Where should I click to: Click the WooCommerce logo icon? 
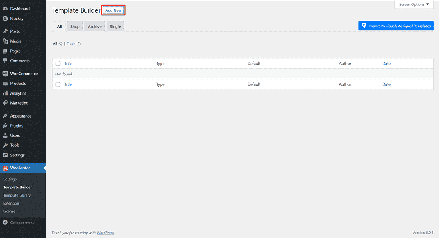pyautogui.click(x=5, y=74)
